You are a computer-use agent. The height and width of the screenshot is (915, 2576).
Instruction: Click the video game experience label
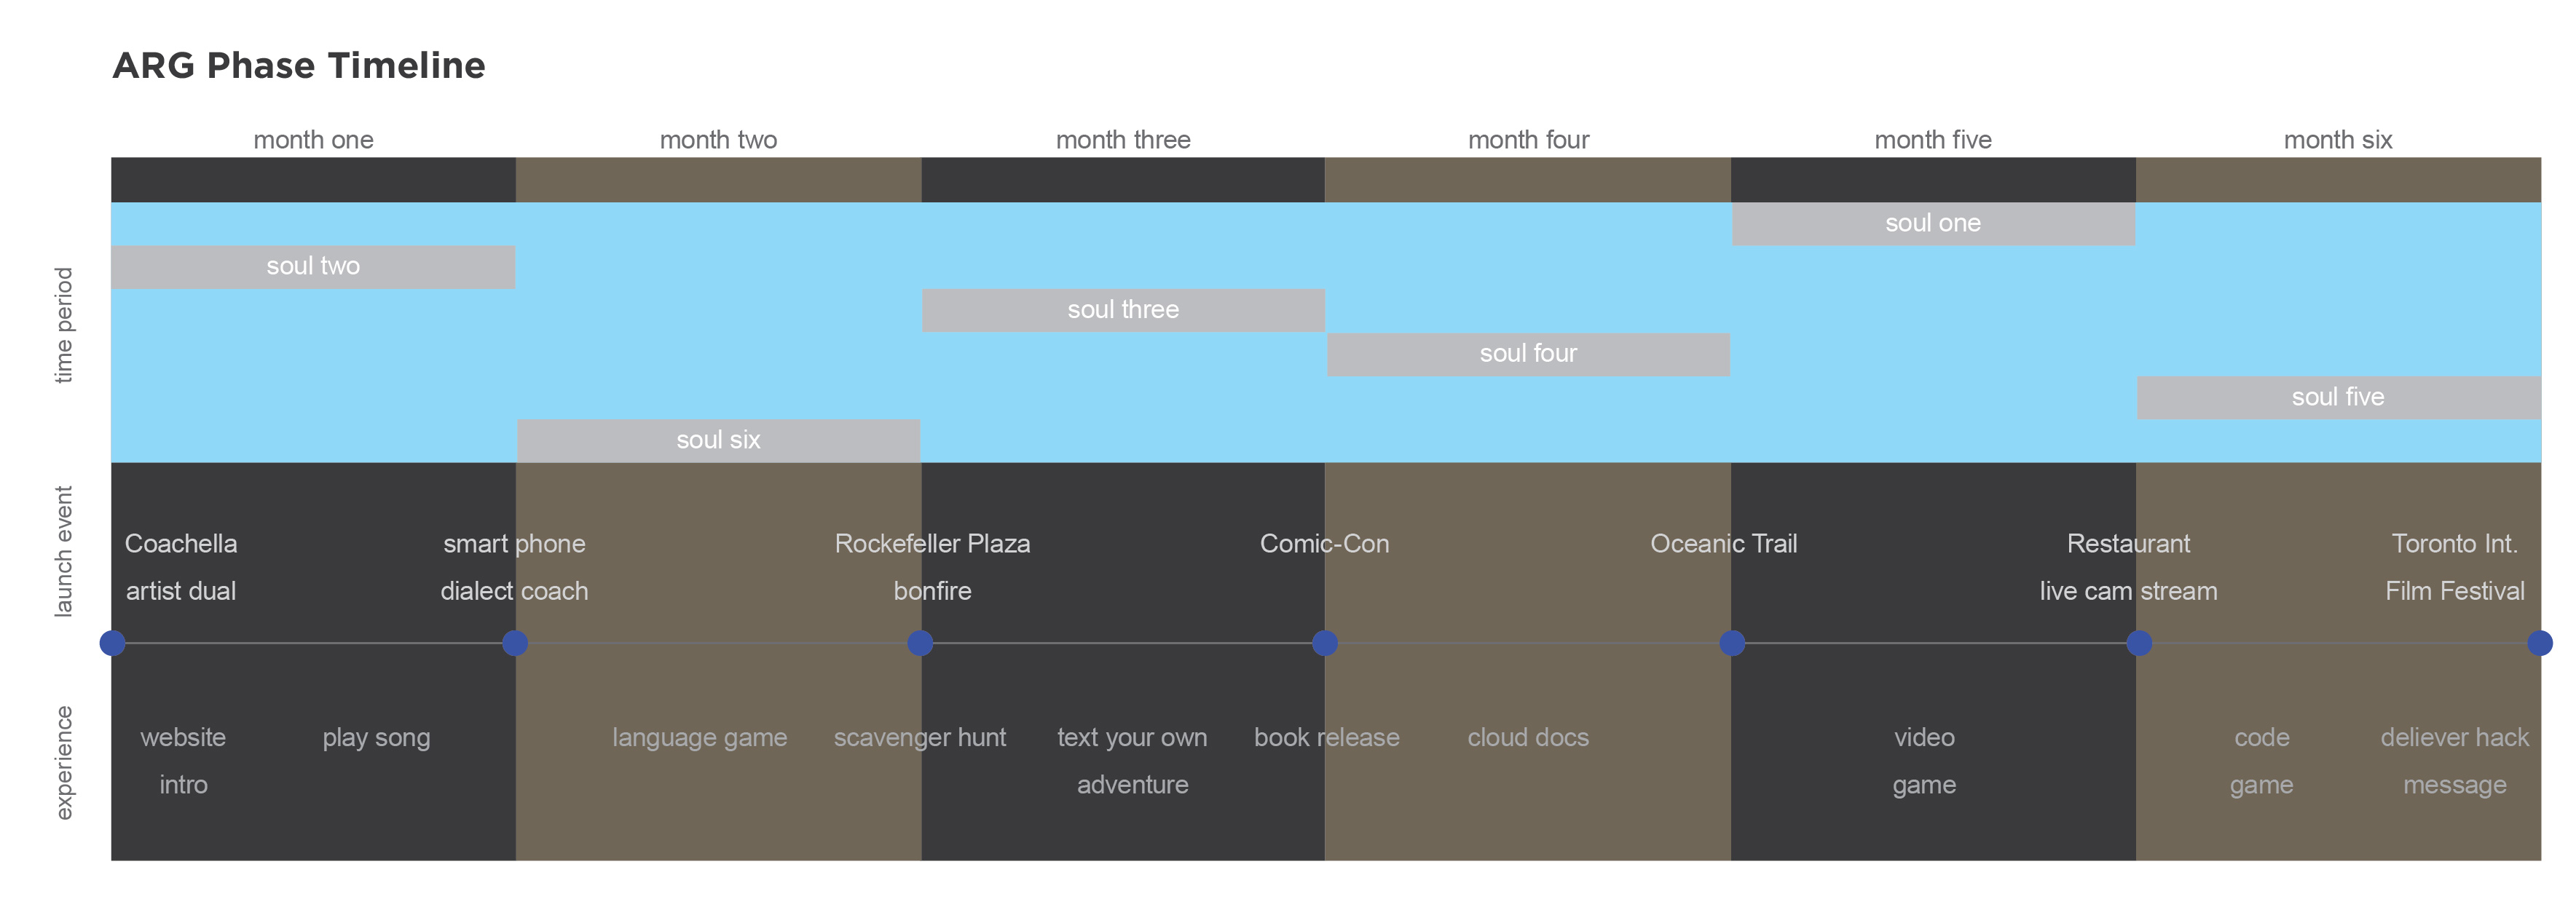tap(1924, 761)
